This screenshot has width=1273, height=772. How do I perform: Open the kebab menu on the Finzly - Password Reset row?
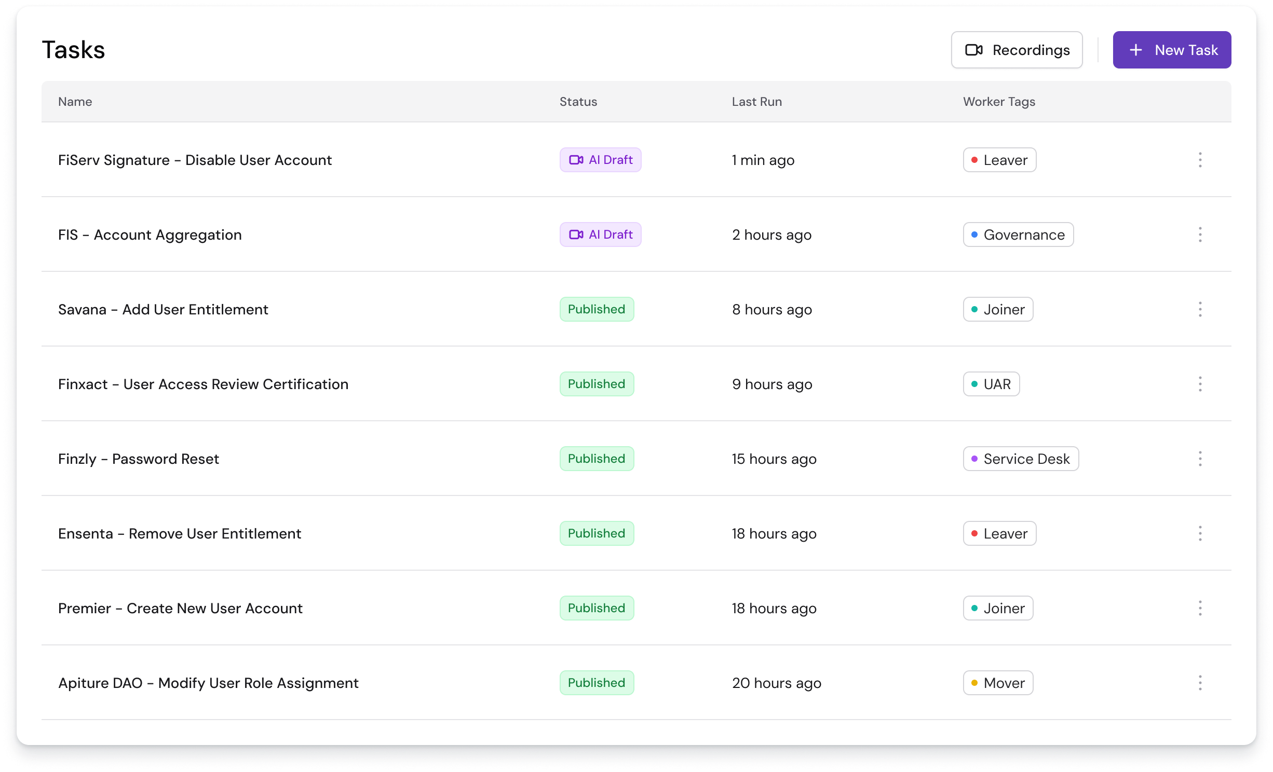click(1200, 459)
